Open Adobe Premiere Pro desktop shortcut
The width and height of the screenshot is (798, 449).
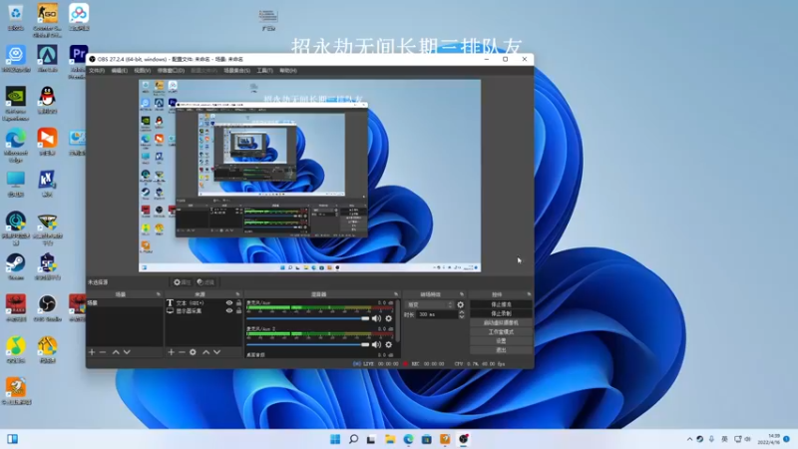[78, 61]
